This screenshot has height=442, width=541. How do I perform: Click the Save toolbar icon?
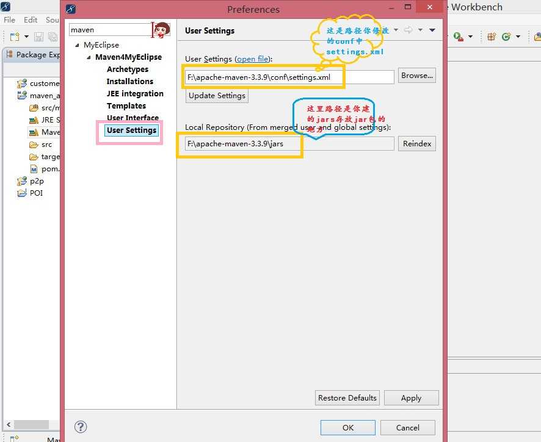(38, 37)
